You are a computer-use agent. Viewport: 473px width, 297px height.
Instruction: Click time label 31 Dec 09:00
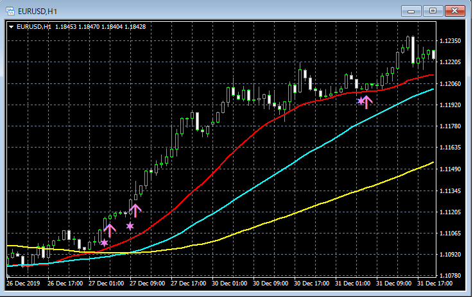point(393,284)
